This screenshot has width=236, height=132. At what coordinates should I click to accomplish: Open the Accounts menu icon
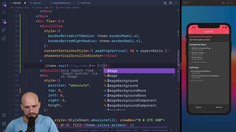[x=4, y=115]
